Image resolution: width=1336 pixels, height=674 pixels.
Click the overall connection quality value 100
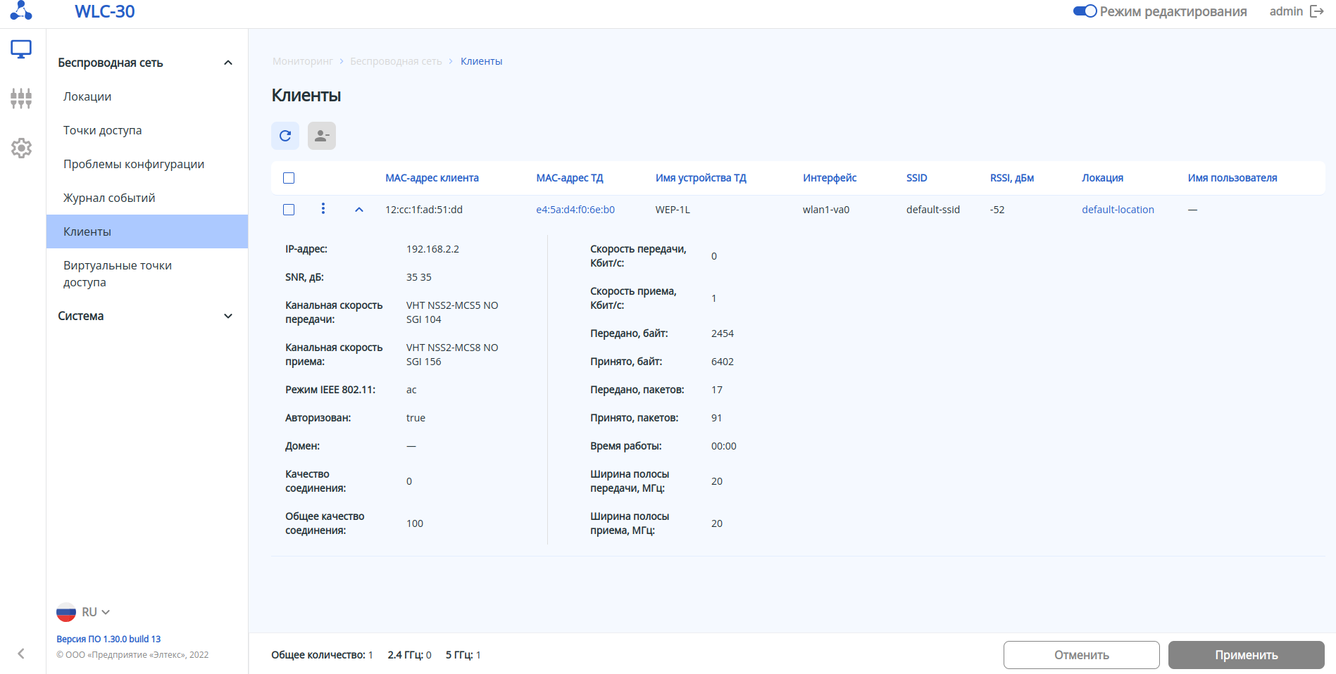[415, 523]
